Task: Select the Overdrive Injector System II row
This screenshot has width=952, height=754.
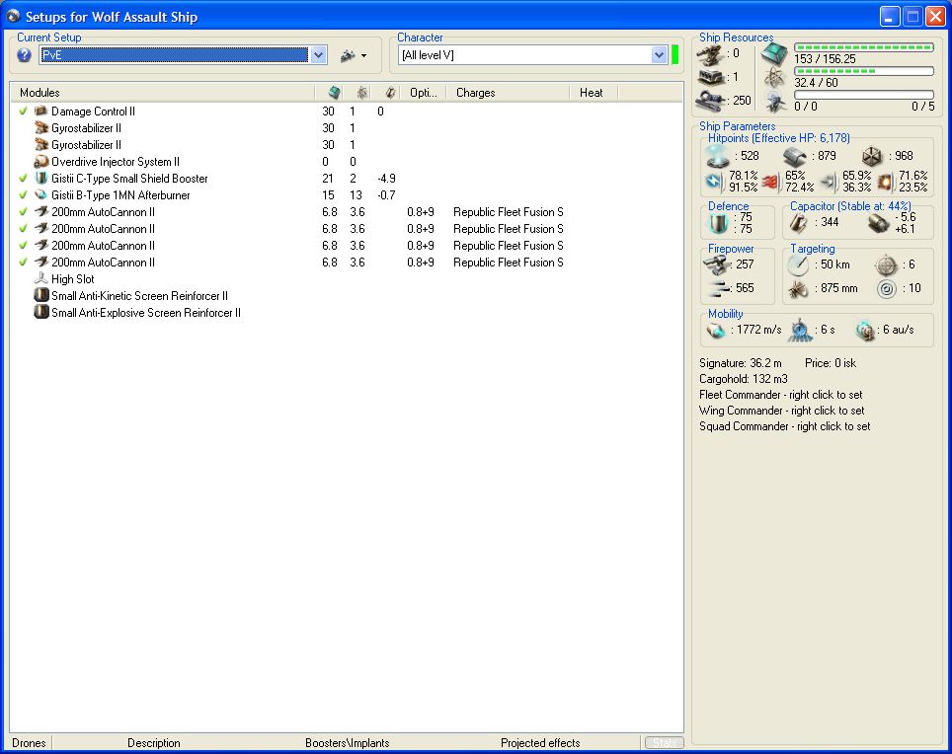Action: pyautogui.click(x=346, y=161)
